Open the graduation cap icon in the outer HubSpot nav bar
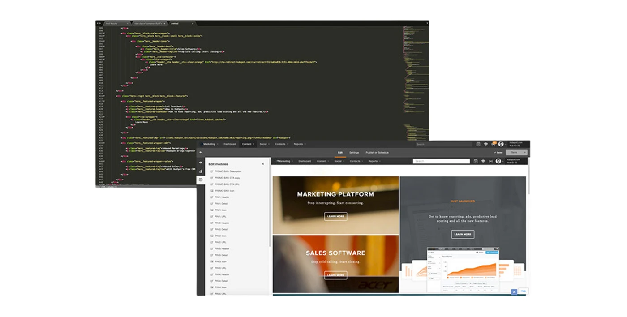627x317 pixels. tap(486, 144)
